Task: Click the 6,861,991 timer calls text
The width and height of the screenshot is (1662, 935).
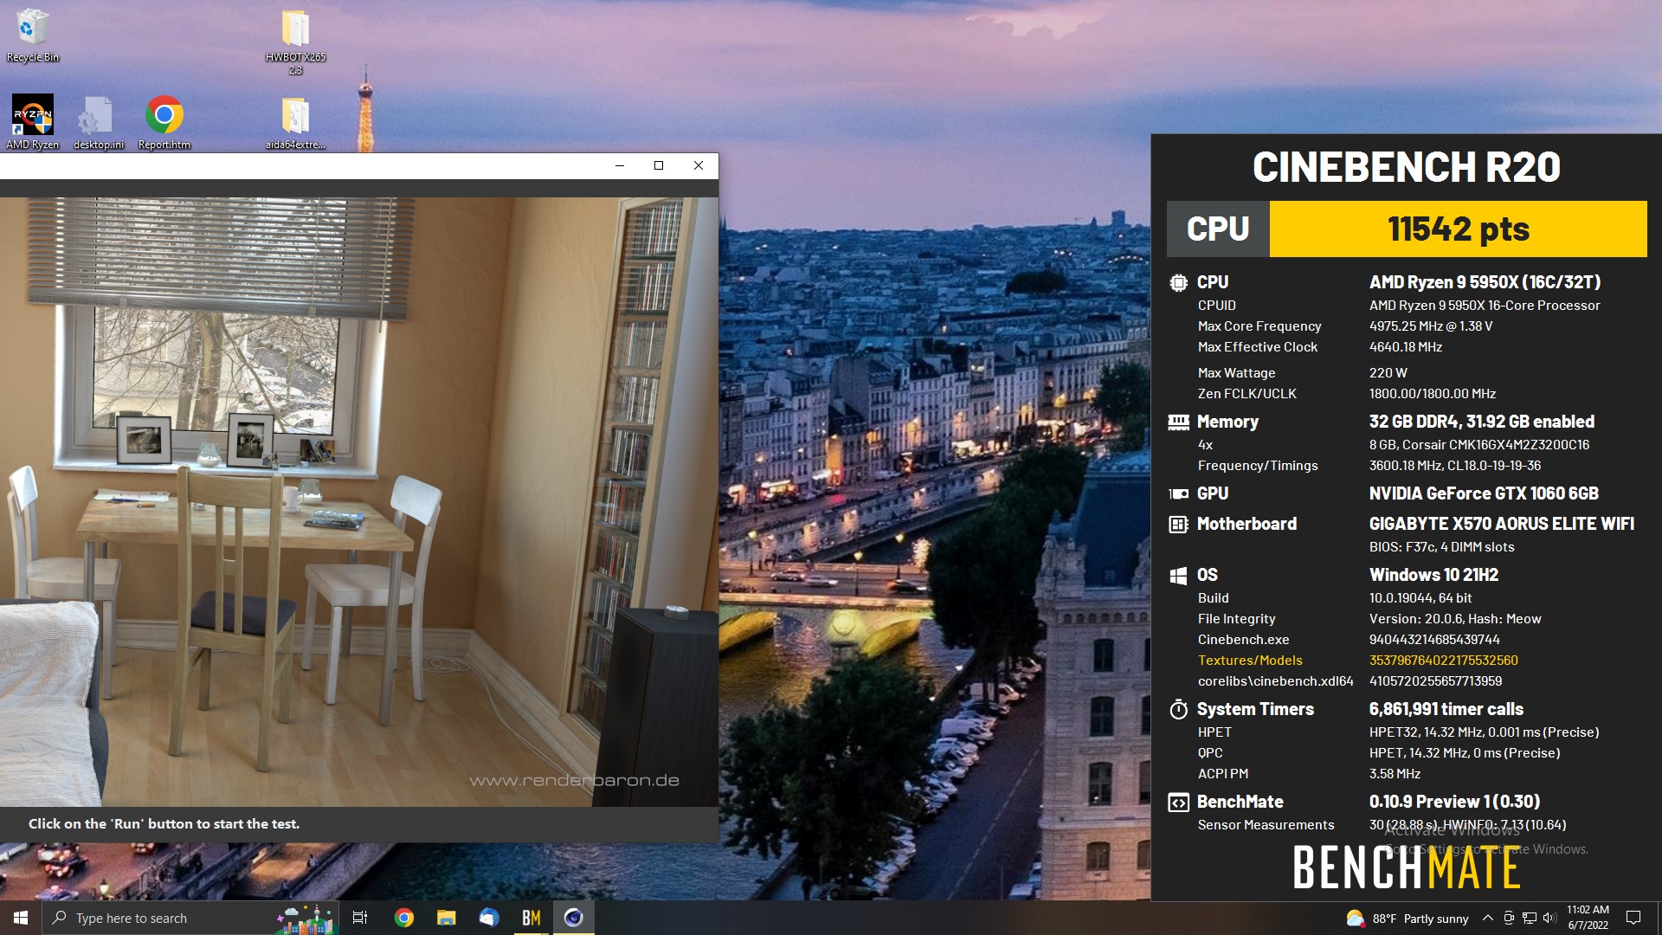Action: pyautogui.click(x=1446, y=709)
